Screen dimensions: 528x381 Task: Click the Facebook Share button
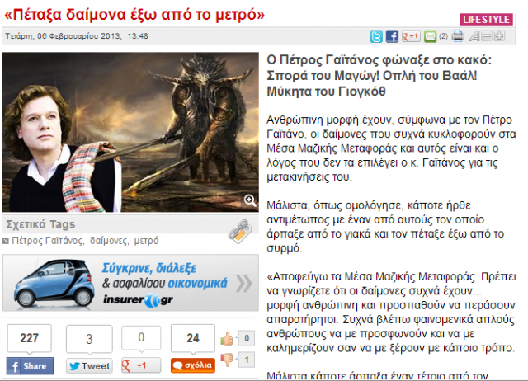30,366
